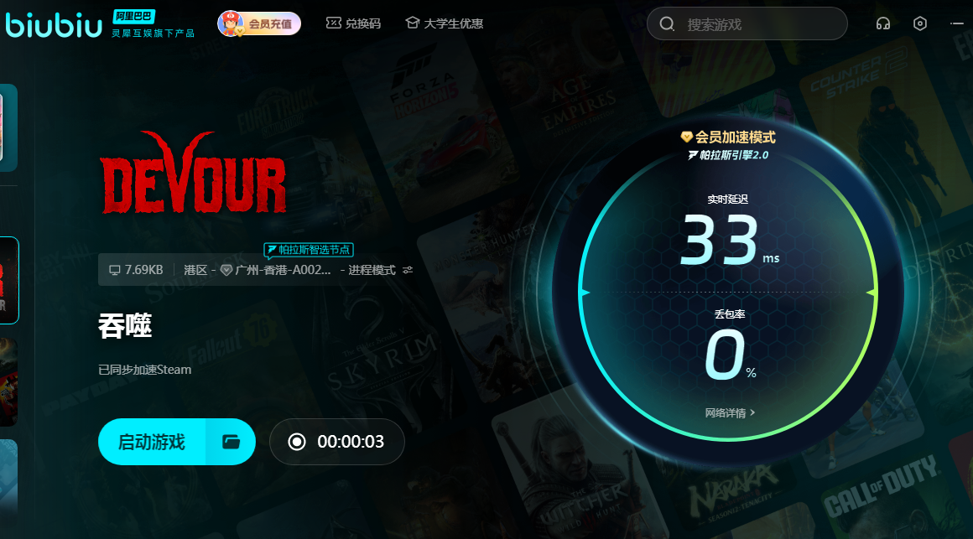Screen dimensions: 973x539
Task: Focus the 搜索游戏 search field
Action: click(x=747, y=24)
